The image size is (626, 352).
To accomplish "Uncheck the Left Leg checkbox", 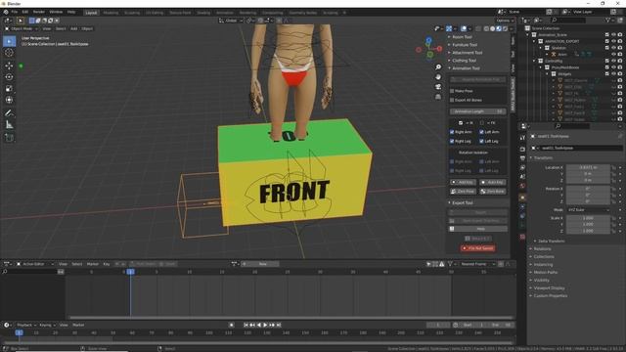I will coord(481,141).
